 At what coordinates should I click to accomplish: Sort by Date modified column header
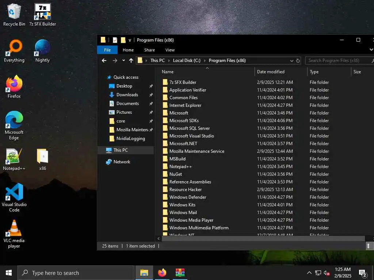(281, 72)
